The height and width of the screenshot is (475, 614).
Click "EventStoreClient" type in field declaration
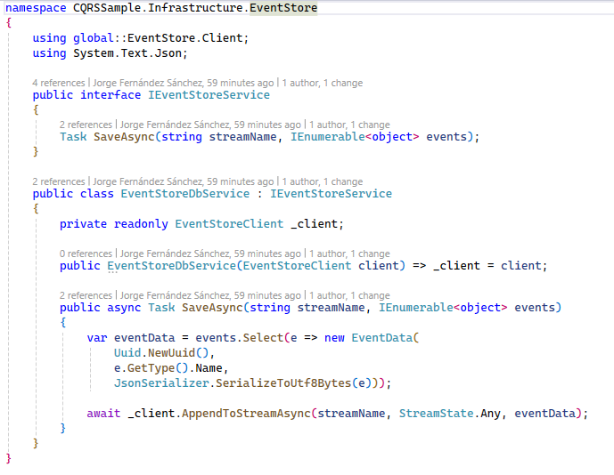pos(229,224)
